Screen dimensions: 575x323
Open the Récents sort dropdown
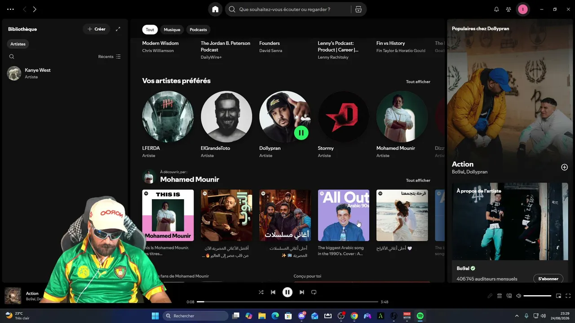click(110, 57)
